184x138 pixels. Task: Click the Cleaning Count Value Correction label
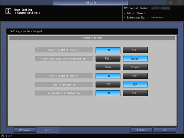(x=64, y=59)
